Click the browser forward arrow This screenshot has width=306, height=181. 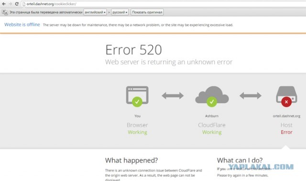point(10,4)
